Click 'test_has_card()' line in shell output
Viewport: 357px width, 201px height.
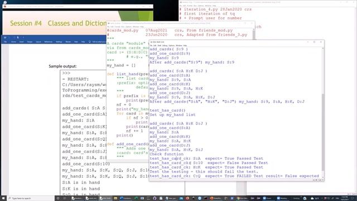[x=167, y=111]
